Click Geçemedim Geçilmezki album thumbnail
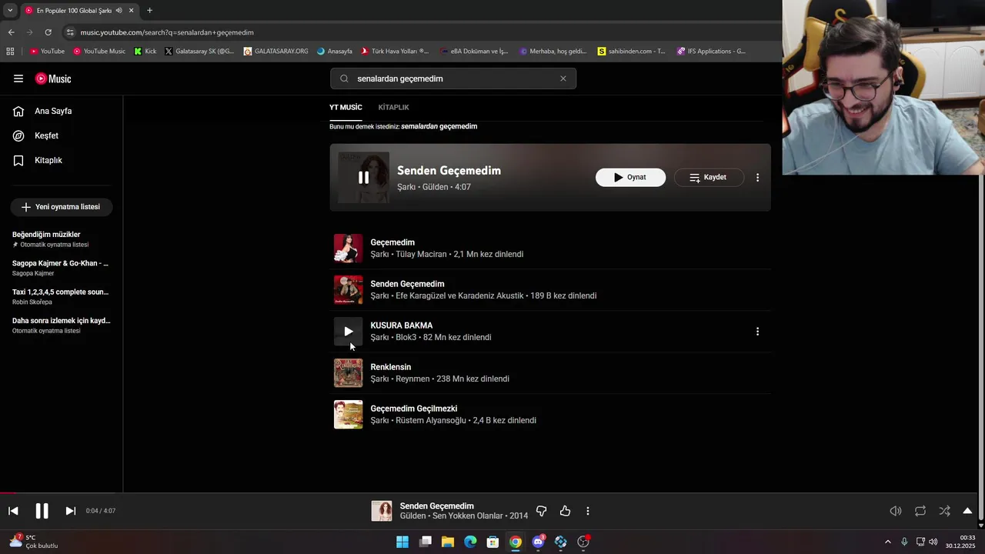The width and height of the screenshot is (985, 554). (348, 415)
